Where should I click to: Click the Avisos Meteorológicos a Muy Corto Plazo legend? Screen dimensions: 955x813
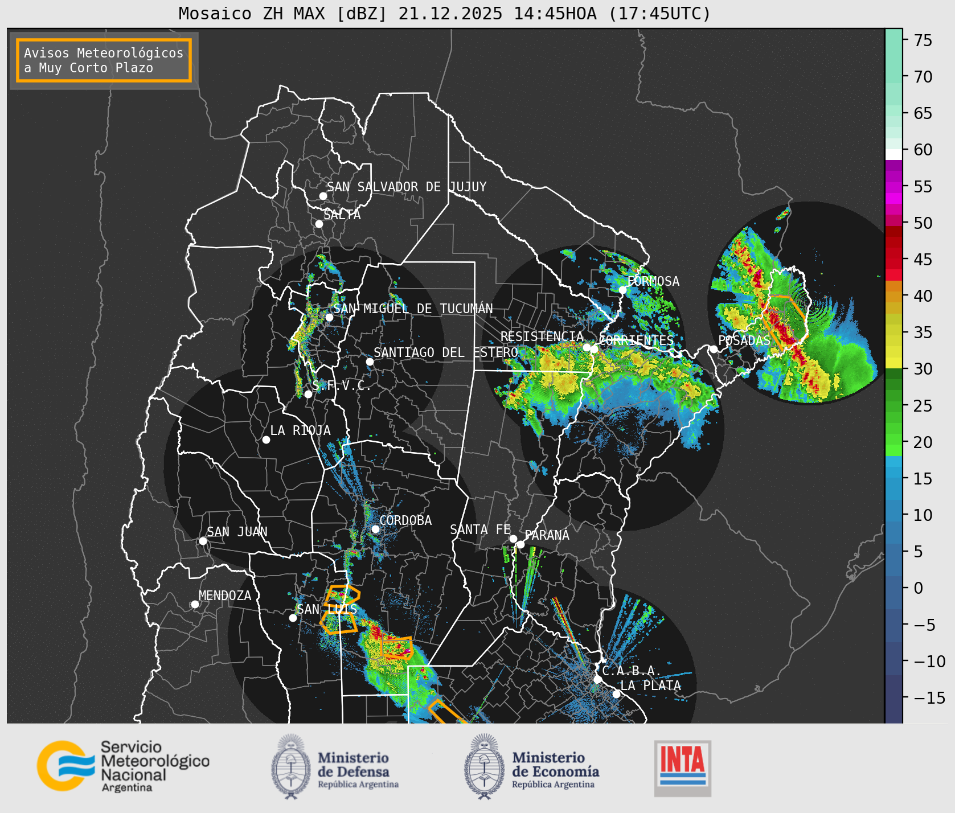pos(104,60)
